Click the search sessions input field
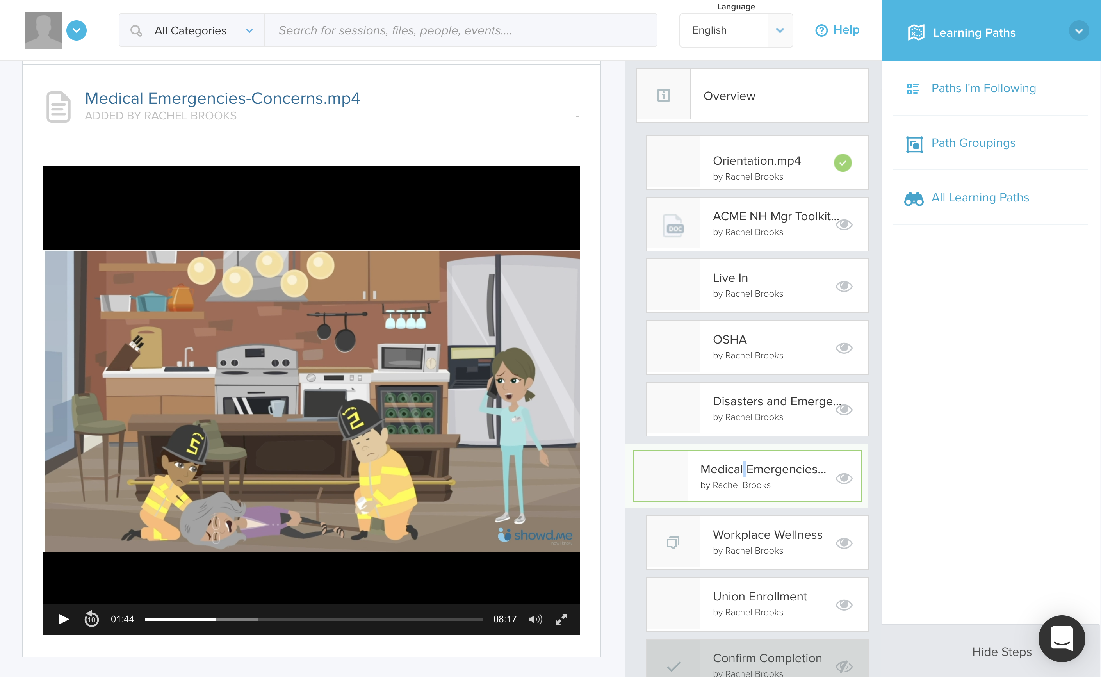The width and height of the screenshot is (1101, 677). pos(461,30)
